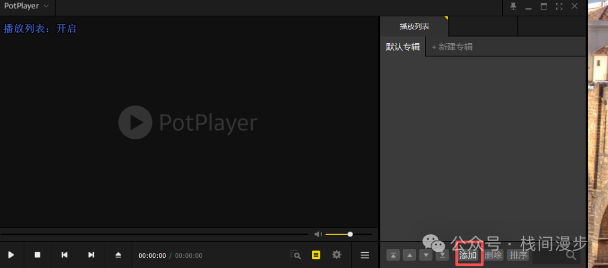Viewport: 608px width, 268px height.
Task: Skip to the next track
Action: point(91,255)
